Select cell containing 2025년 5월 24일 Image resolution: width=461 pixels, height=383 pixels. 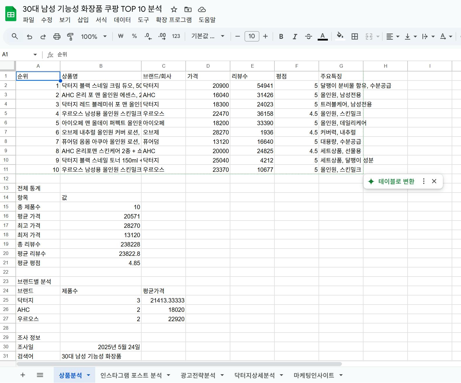(x=101, y=347)
